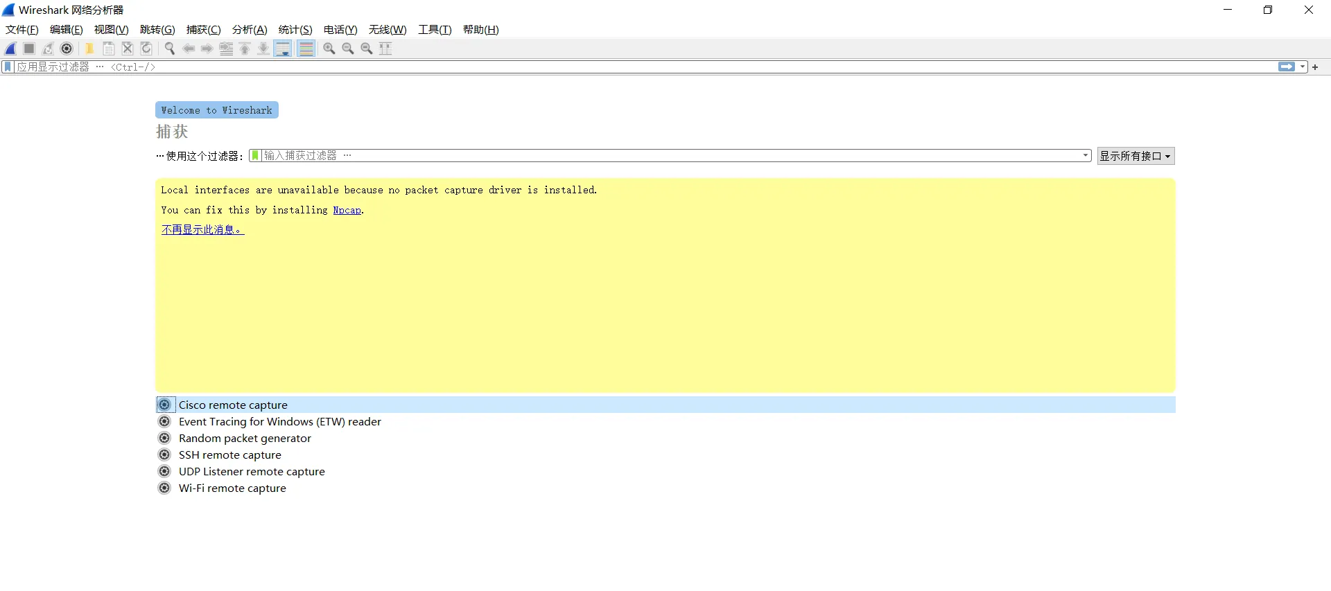Toggle auto-scroll during live capture
This screenshot has width=1331, height=591.
(x=283, y=48)
